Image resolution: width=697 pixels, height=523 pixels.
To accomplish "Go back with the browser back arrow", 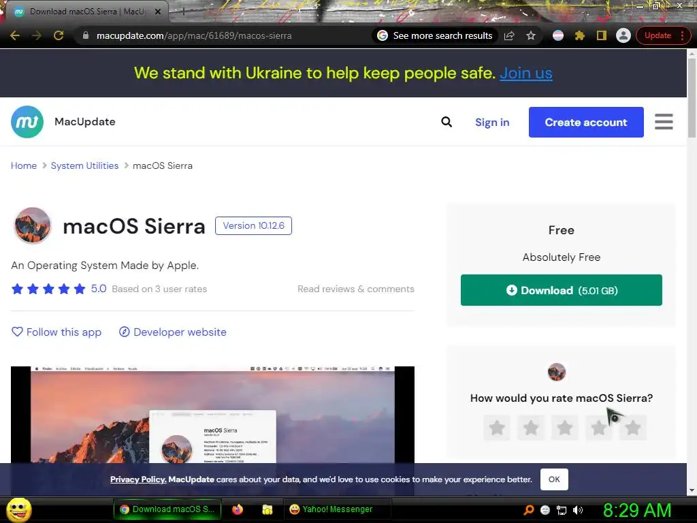I will pyautogui.click(x=15, y=35).
